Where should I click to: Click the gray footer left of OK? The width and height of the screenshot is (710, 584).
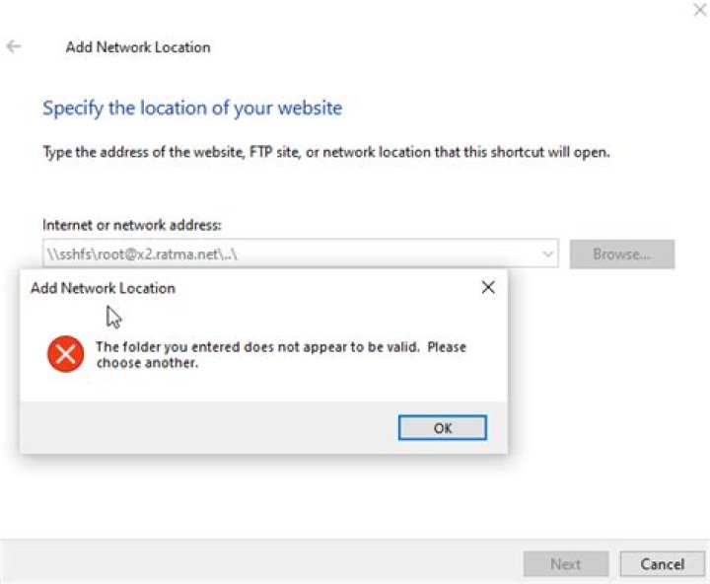(209, 427)
